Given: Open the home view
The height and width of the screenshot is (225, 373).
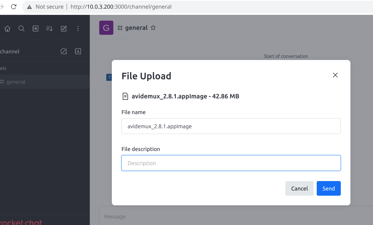Looking at the screenshot, I should [x=7, y=29].
